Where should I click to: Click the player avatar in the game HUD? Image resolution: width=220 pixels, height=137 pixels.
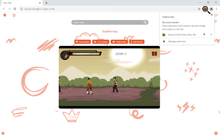tap(65, 55)
